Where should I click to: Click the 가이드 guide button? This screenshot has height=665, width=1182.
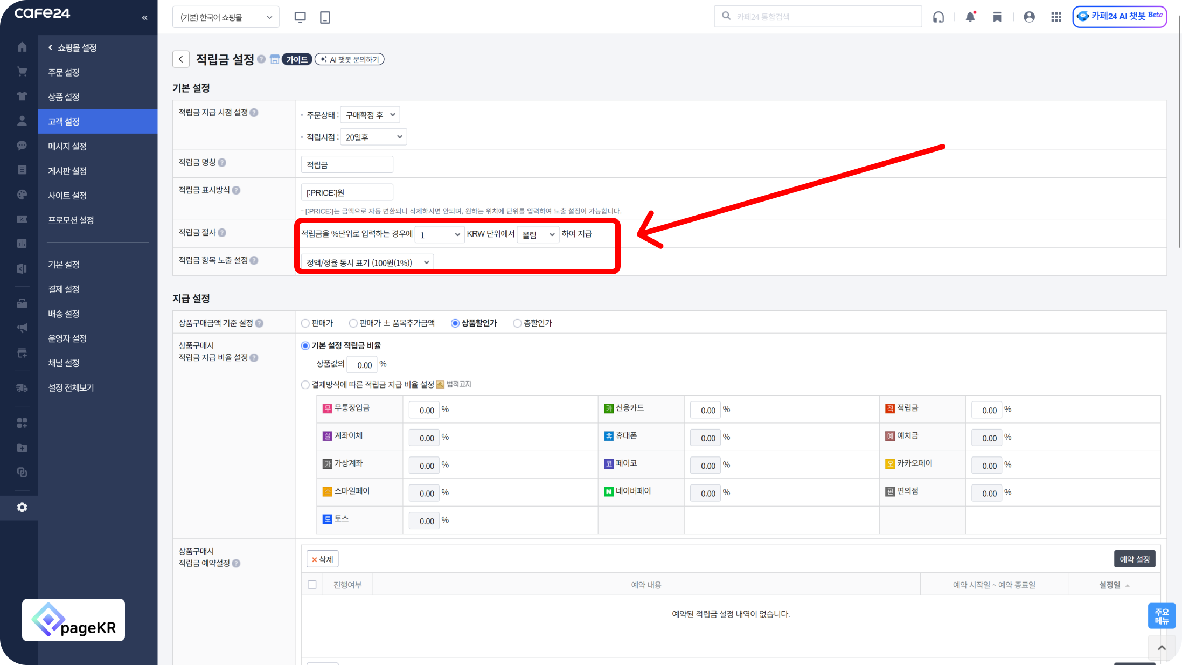297,59
